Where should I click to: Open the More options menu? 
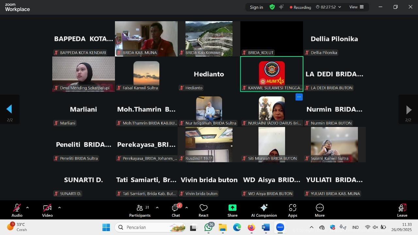tap(320, 211)
